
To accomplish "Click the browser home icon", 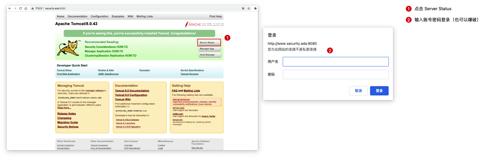I will click(x=26, y=8).
